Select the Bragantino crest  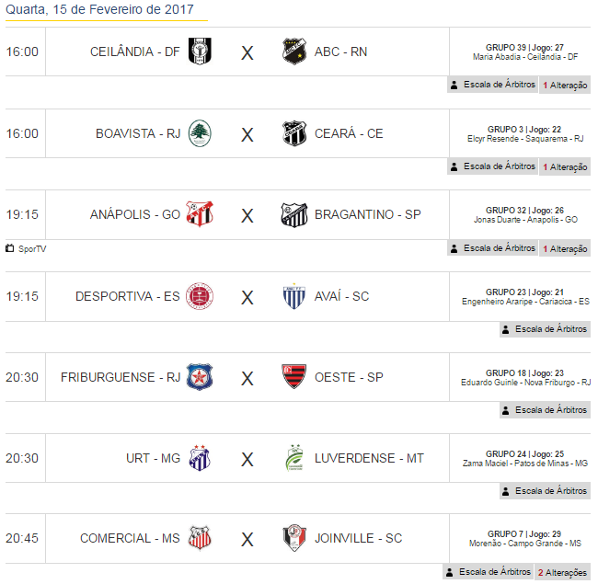click(x=294, y=214)
